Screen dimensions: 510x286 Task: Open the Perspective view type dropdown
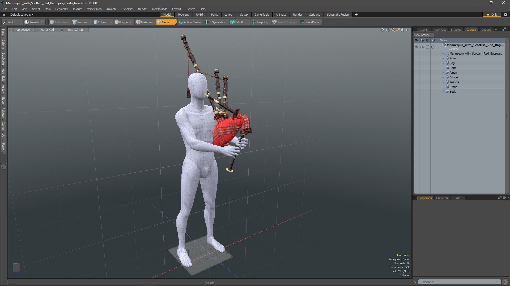(x=22, y=30)
